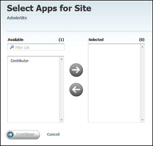
Task: Select Contributor in the Available list
Action: click(x=20, y=61)
